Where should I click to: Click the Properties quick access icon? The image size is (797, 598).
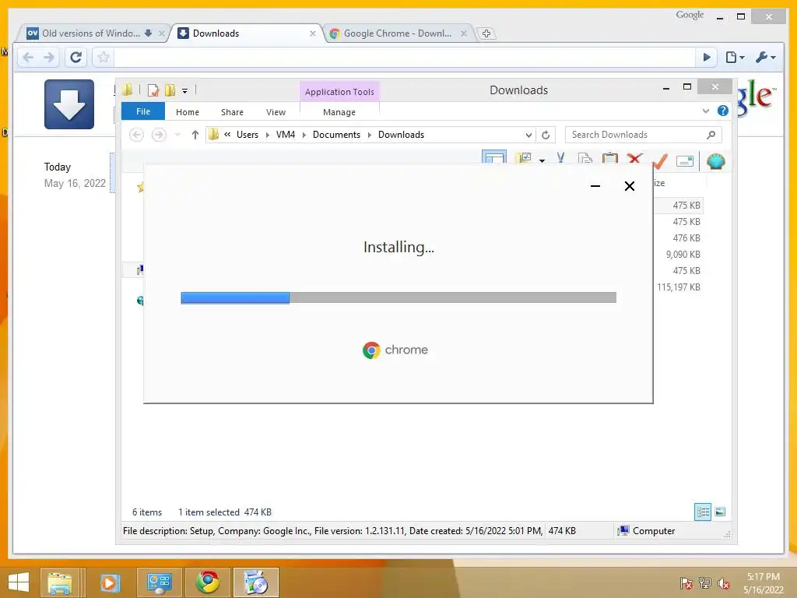pyautogui.click(x=153, y=90)
